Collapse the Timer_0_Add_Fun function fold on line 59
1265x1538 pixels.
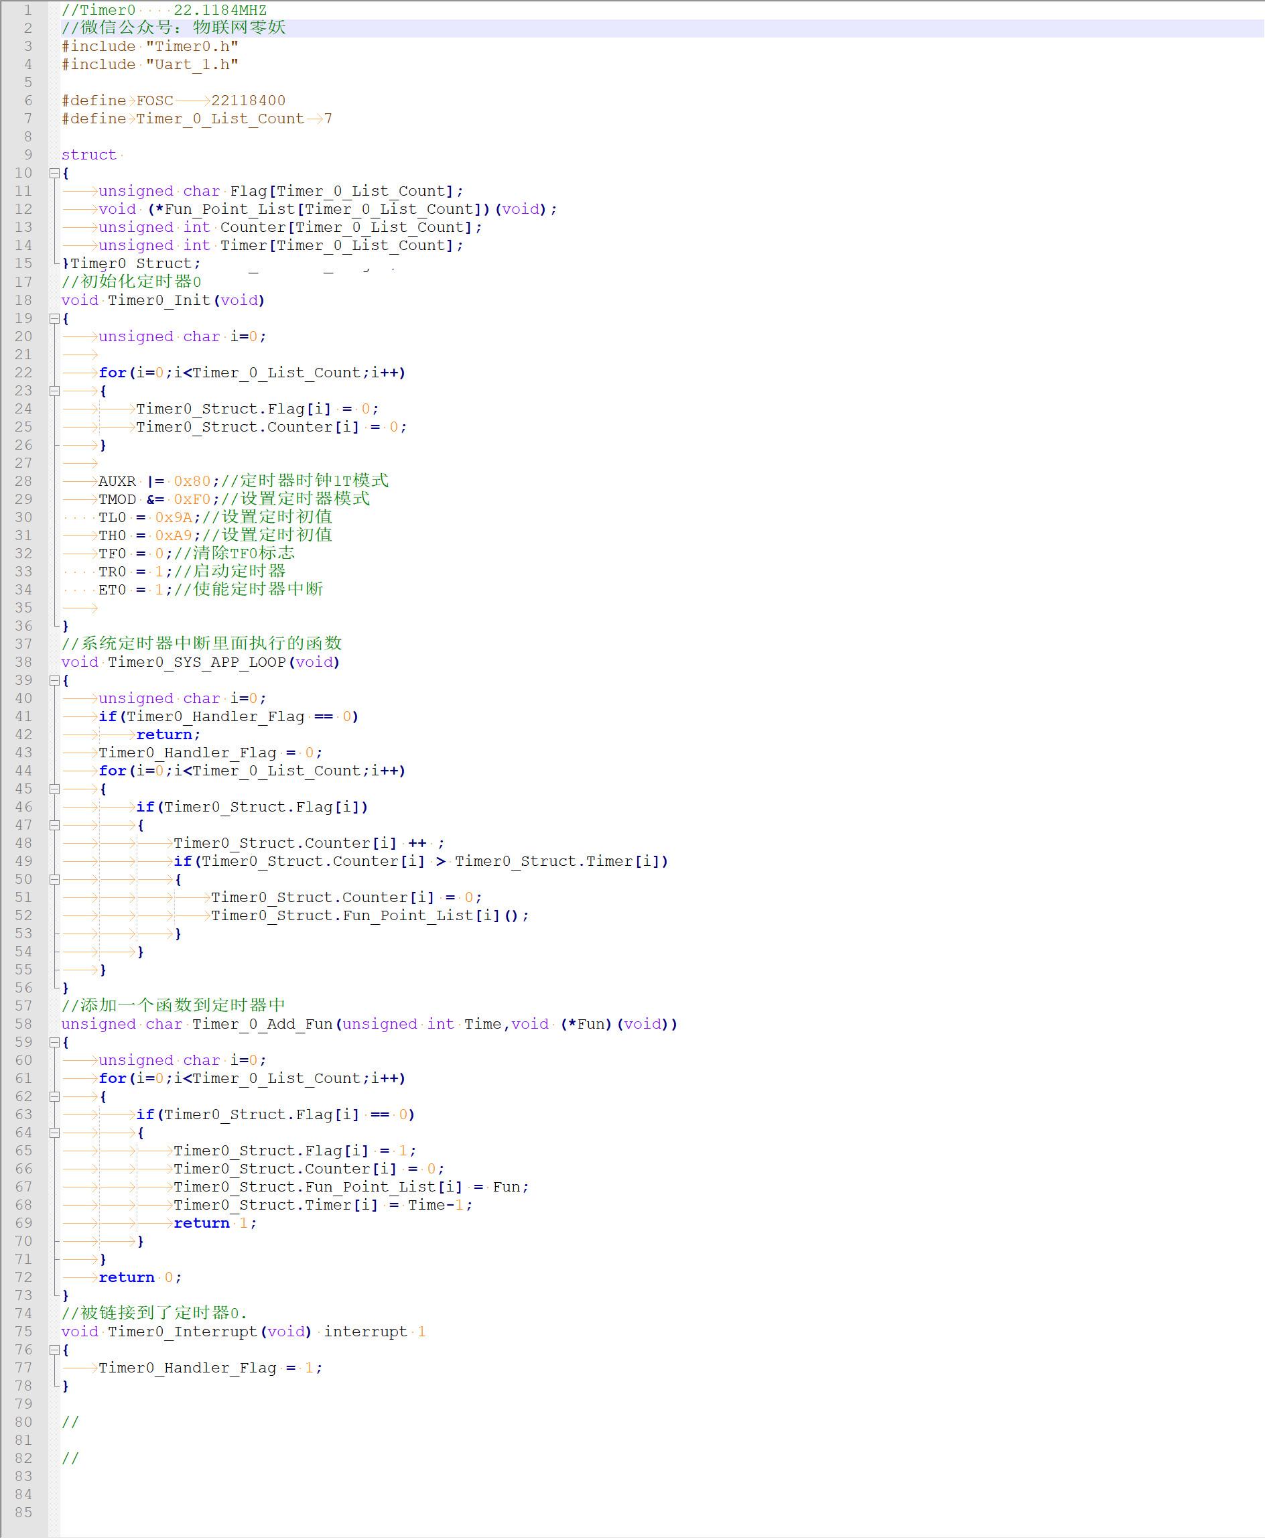(x=54, y=1042)
